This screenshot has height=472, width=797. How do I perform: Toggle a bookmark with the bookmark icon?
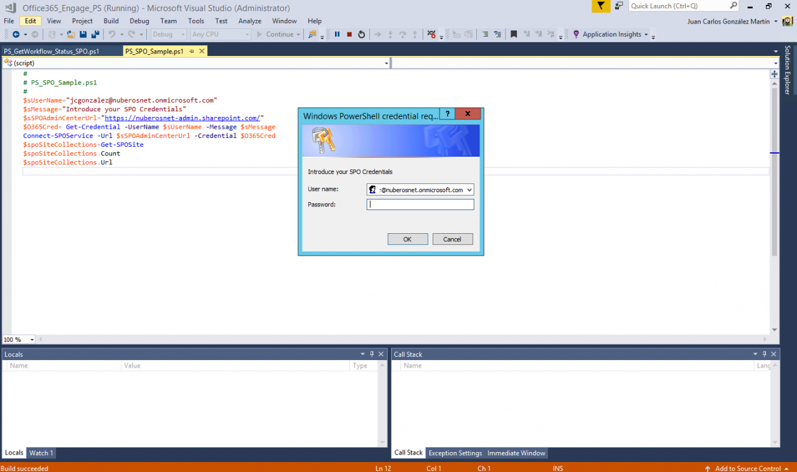point(514,34)
